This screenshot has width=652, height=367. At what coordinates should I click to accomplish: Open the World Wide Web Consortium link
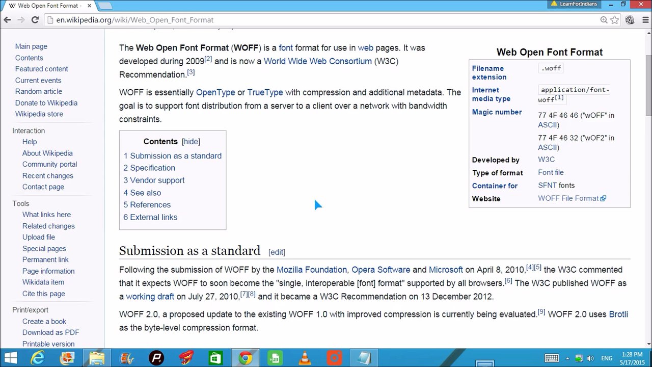(318, 61)
